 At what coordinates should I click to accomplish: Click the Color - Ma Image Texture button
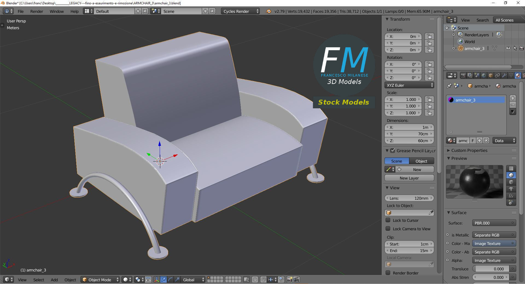tap(494, 243)
